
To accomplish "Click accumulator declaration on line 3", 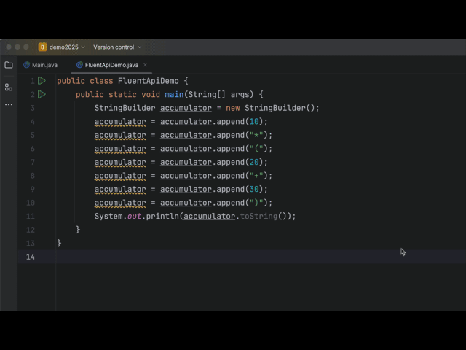I will point(186,108).
